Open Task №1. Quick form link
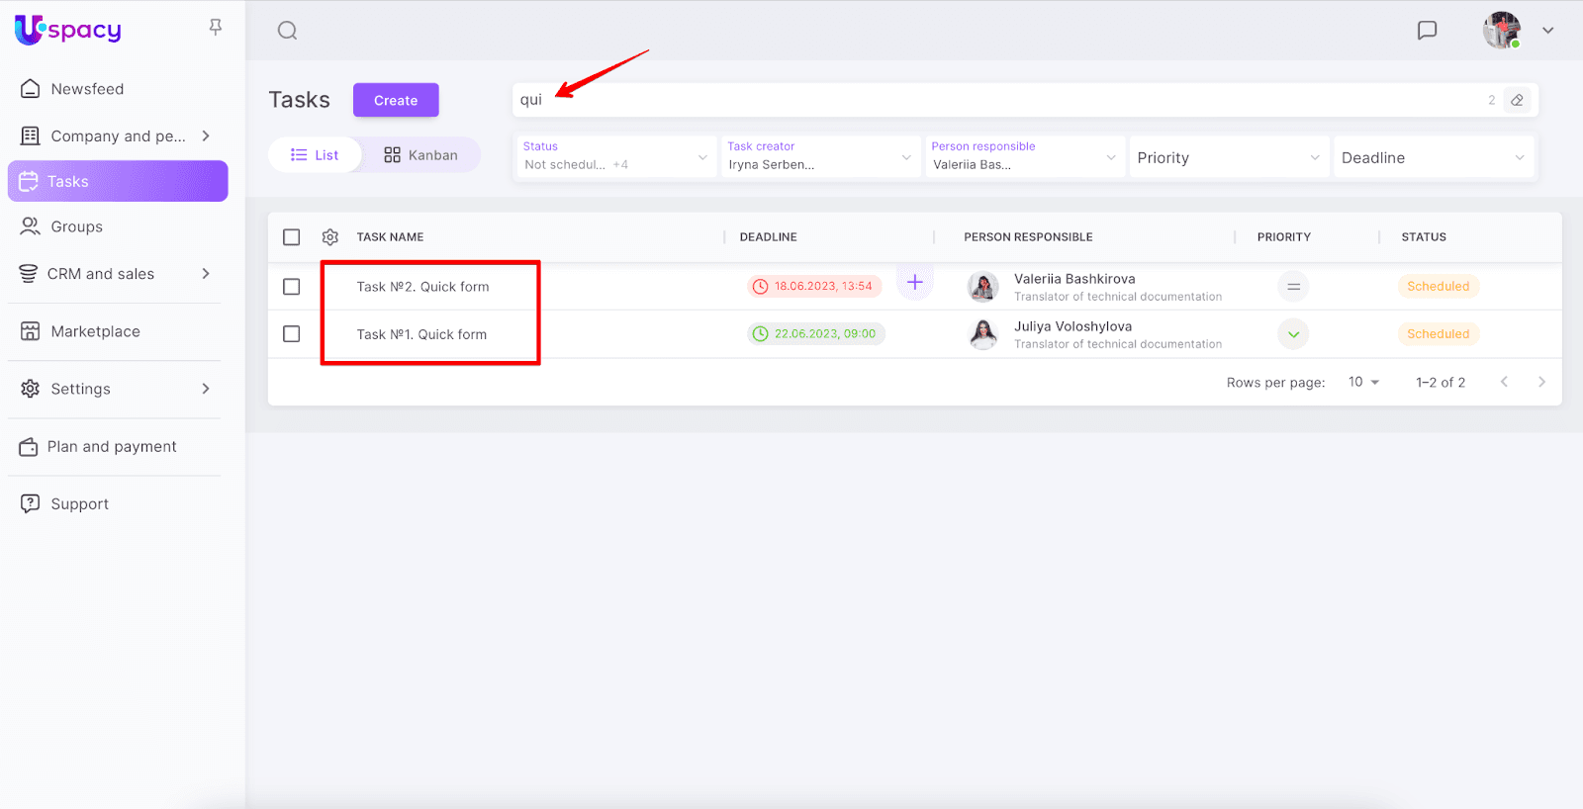The image size is (1583, 809). point(421,334)
